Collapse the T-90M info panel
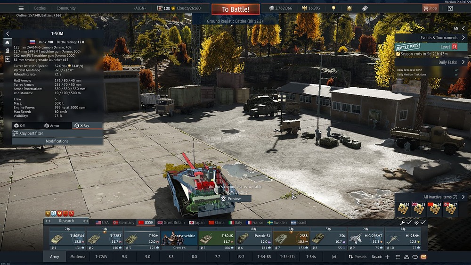Screen dimensions: 471x265 (8, 33)
